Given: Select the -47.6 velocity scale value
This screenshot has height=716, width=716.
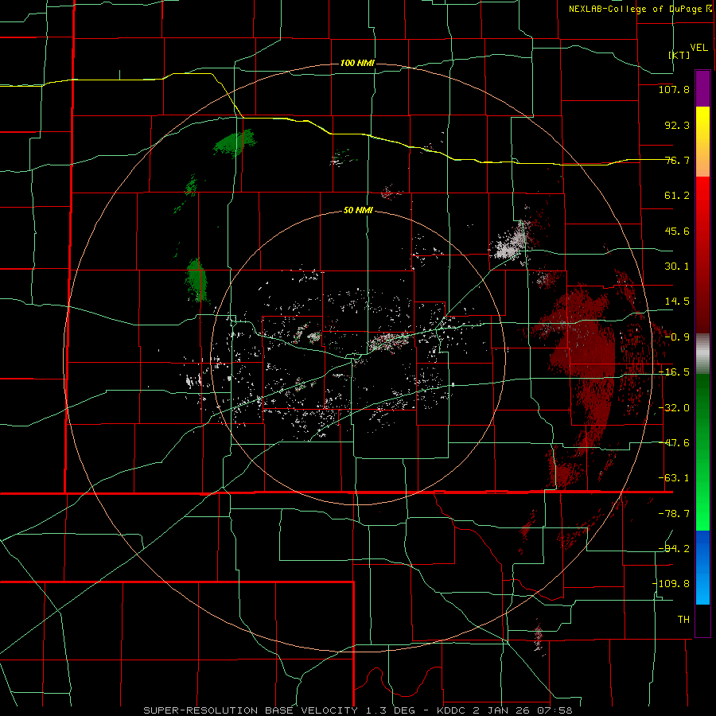Looking at the screenshot, I should (x=674, y=443).
